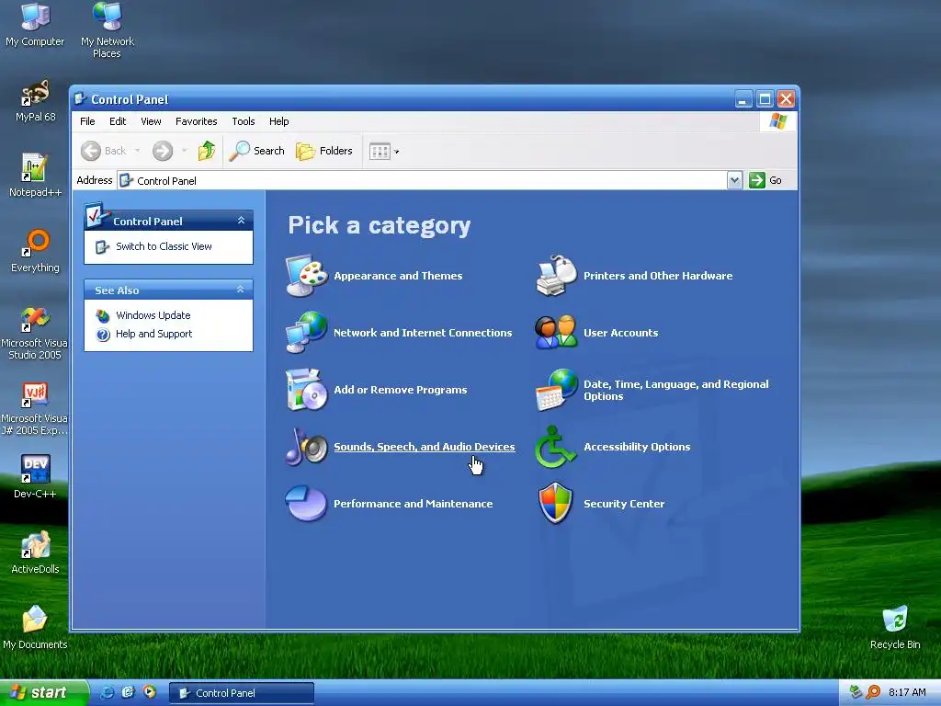
Task: Select the Dev-C++ desktop shortcut
Action: [x=36, y=477]
